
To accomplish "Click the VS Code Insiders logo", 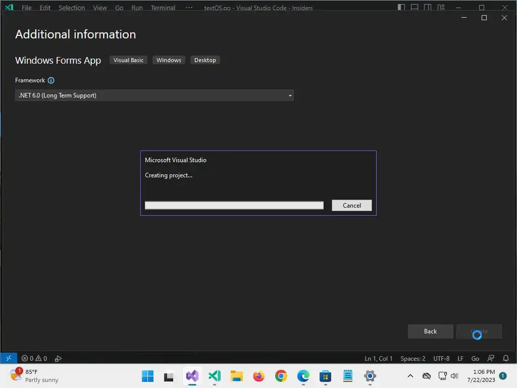I will pyautogui.click(x=9, y=7).
